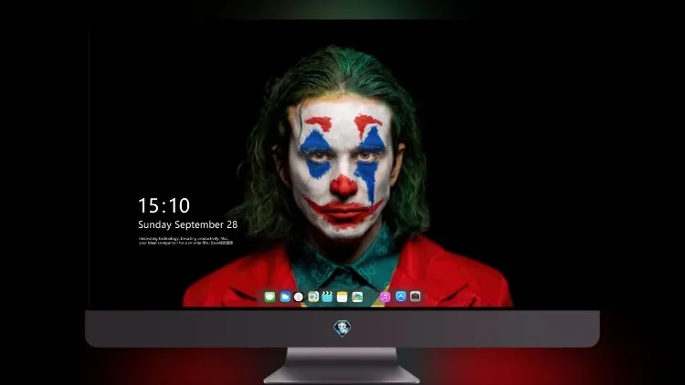The width and height of the screenshot is (685, 385).
Task: Open the clapperboard video app in dock
Action: pyautogui.click(x=327, y=297)
